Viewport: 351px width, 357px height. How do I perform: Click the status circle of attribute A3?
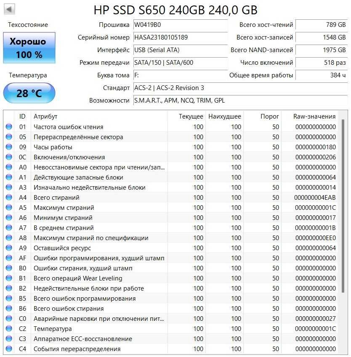9,187
